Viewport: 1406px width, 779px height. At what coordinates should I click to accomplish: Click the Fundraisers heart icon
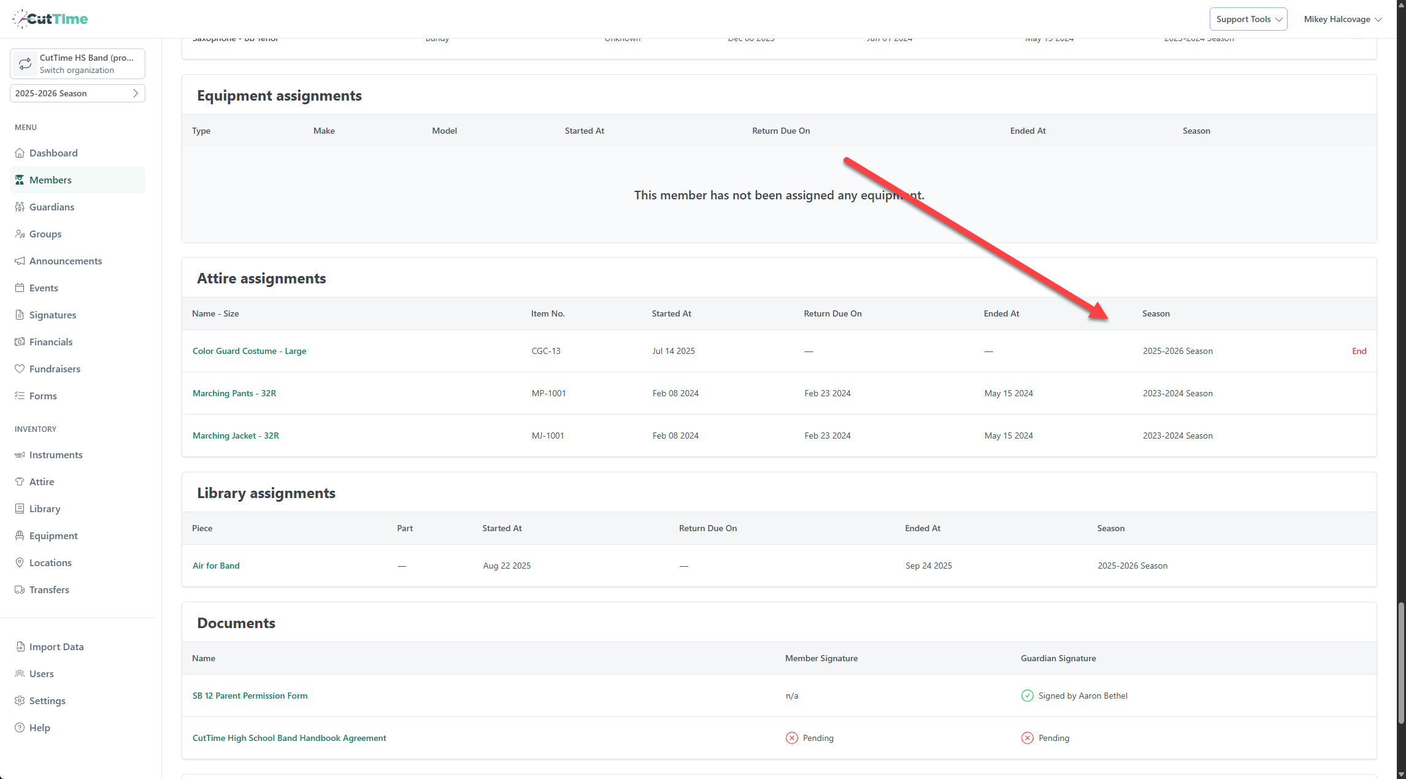tap(20, 369)
